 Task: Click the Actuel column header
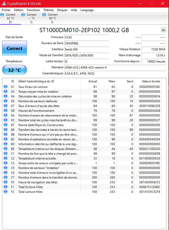[89, 81]
